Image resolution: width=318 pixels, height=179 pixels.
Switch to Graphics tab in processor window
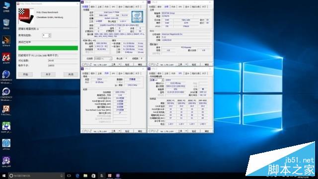click(x=120, y=6)
